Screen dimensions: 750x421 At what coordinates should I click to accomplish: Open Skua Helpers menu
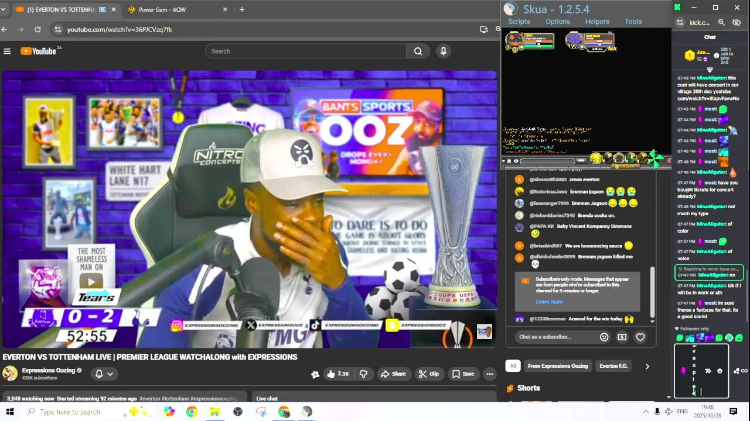pos(597,22)
